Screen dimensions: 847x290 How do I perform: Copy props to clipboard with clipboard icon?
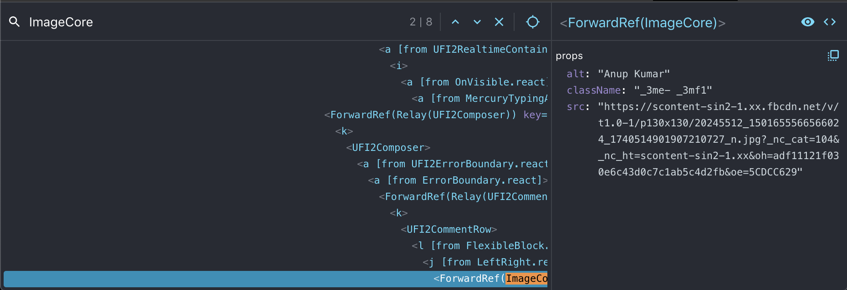834,55
